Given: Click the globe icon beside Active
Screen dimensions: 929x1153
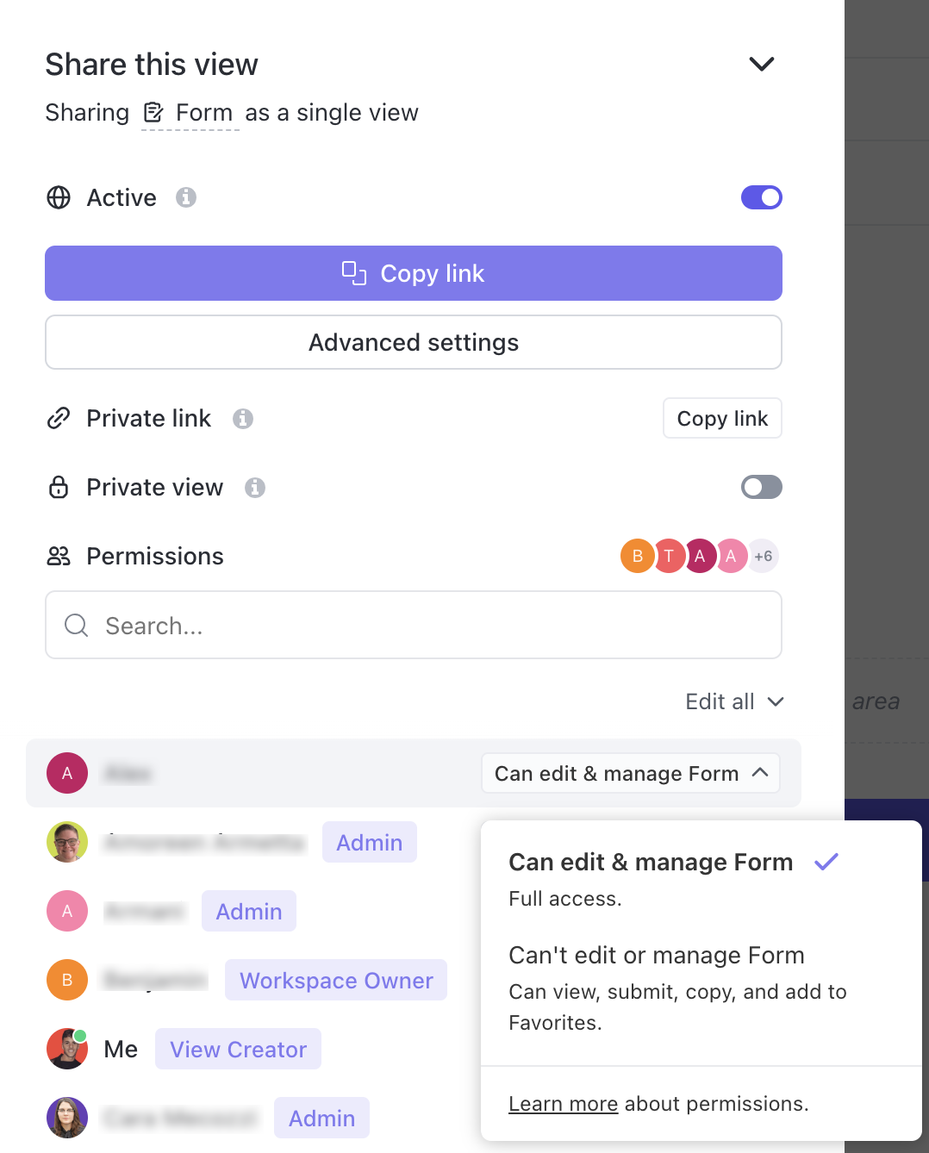Looking at the screenshot, I should 59,197.
